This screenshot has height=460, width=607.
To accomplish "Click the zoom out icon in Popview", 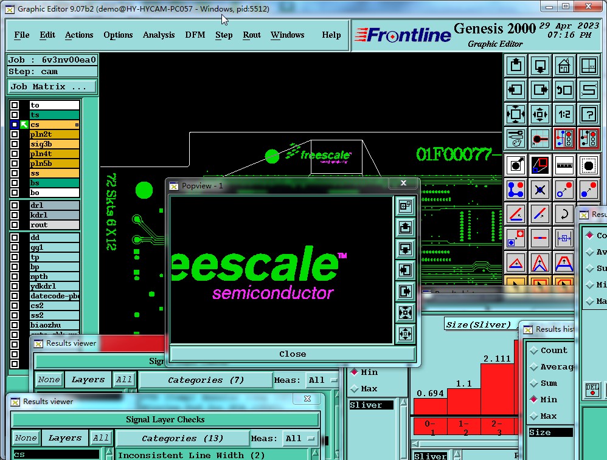I will pyautogui.click(x=405, y=334).
